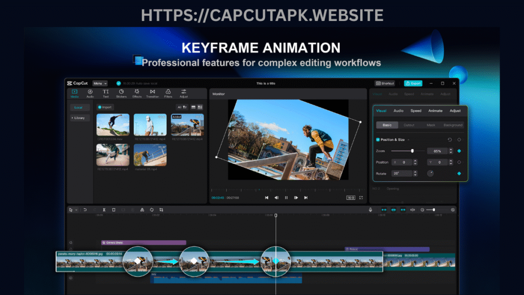Open the Media panel icon
Viewport: 524px width, 295px height.
pyautogui.click(x=75, y=93)
